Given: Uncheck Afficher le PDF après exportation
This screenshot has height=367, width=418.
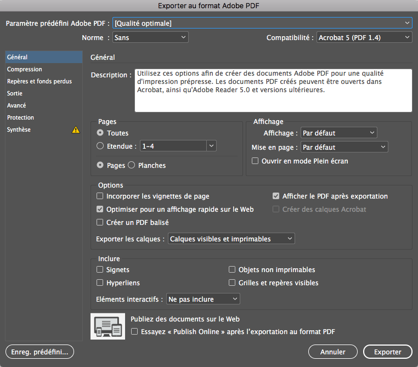Looking at the screenshot, I should [276, 196].
